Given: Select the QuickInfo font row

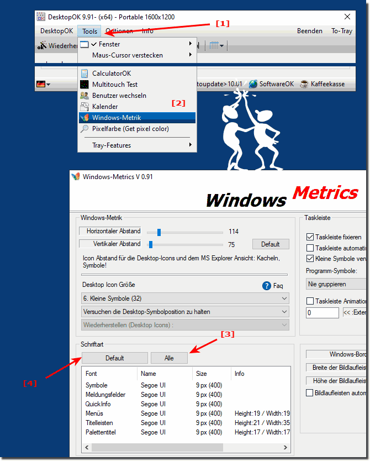Looking at the screenshot, I should click(x=187, y=404).
